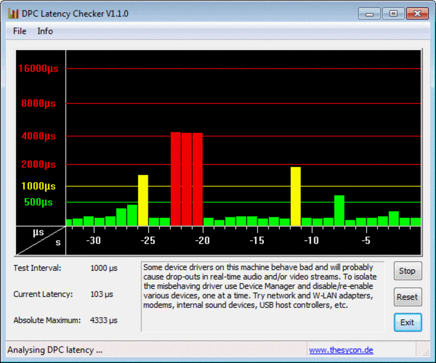Click the Stop button
Screen dimensions: 436x363
[x=408, y=271]
